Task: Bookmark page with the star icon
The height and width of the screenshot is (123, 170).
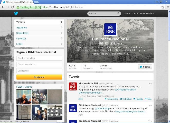Action: tap(163, 7)
